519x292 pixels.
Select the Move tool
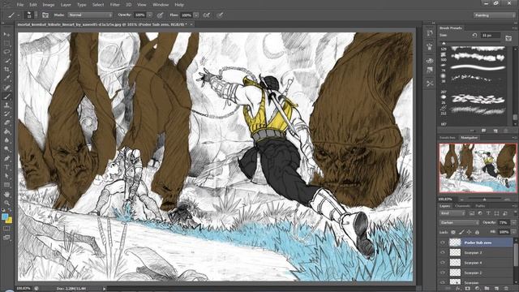point(6,34)
